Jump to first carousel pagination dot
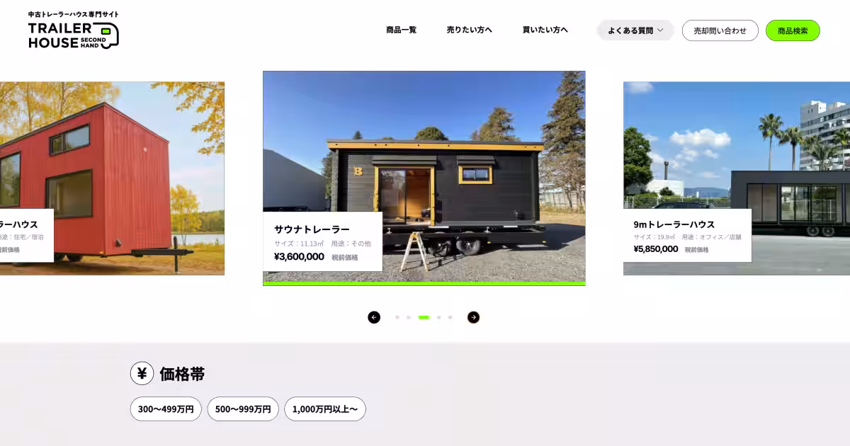 pyautogui.click(x=397, y=317)
